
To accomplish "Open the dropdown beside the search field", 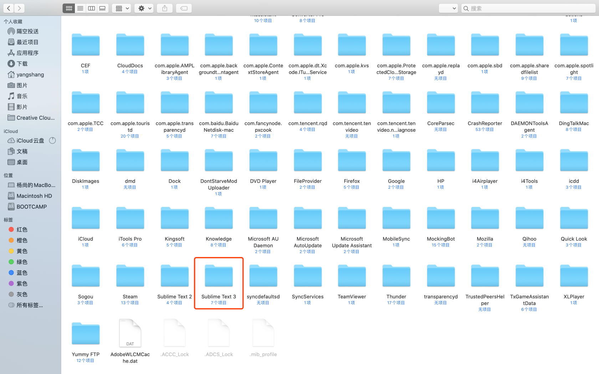I will click(448, 8).
